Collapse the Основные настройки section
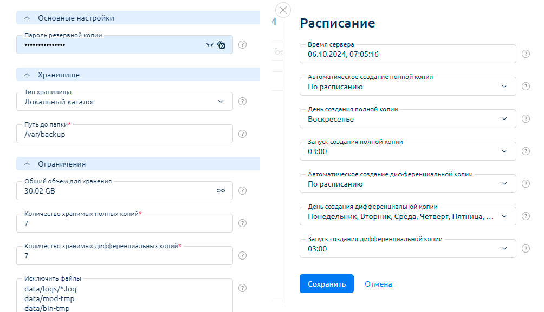This screenshot has height=312, width=544. [27, 18]
